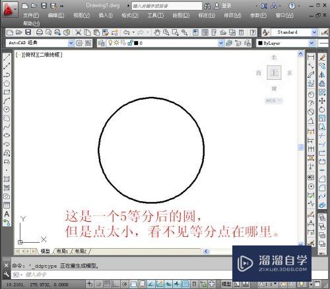Toggle Snap mode in status bar

(x=98, y=284)
